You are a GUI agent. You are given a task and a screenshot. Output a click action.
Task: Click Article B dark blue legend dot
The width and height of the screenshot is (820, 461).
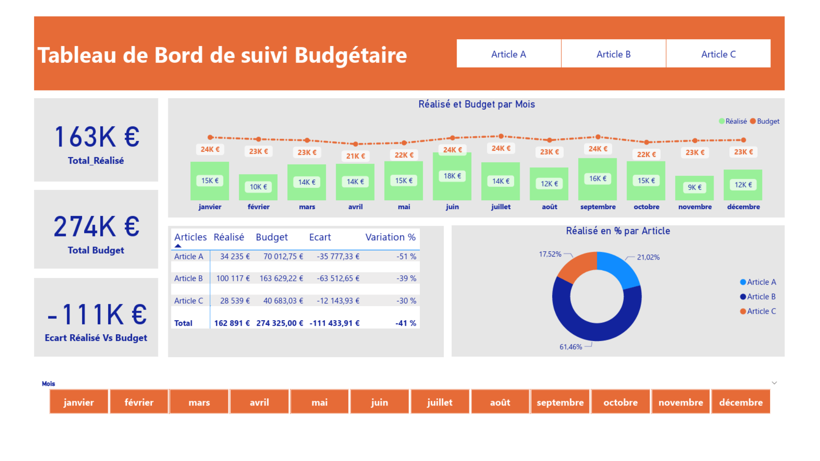(x=743, y=297)
